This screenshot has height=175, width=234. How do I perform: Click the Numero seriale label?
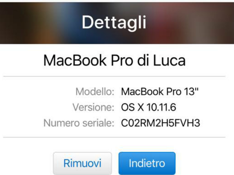tap(79, 123)
